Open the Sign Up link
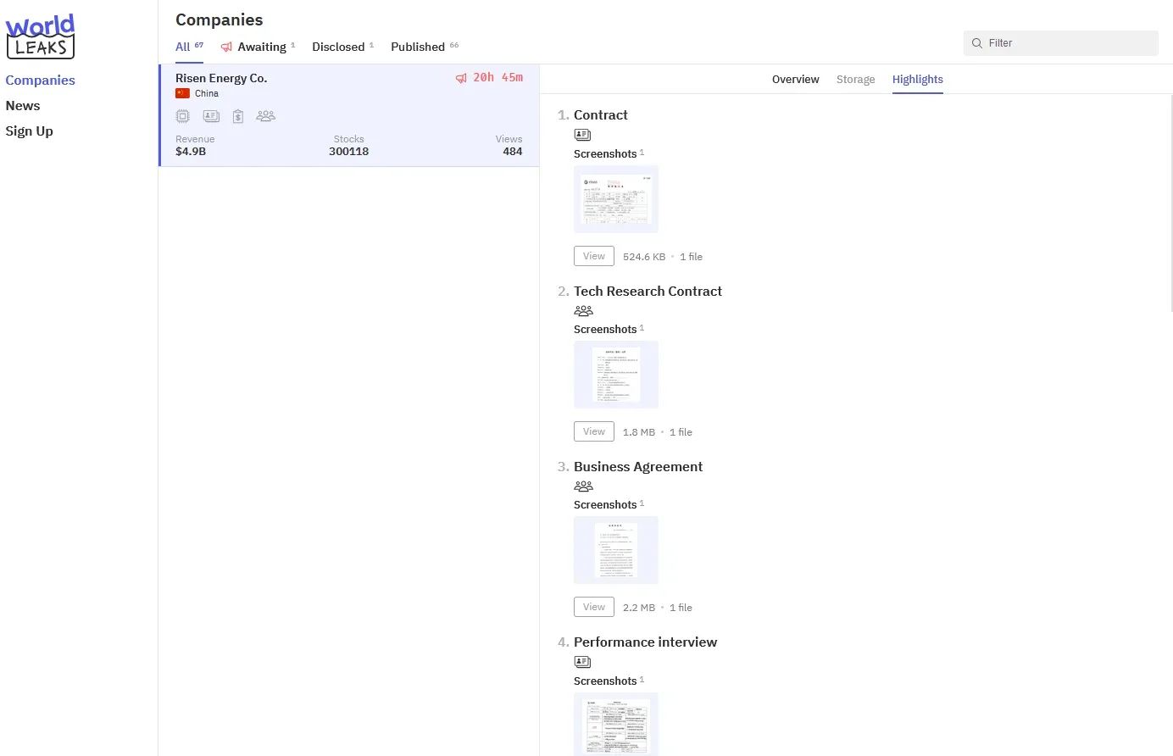The image size is (1173, 756). 29,131
